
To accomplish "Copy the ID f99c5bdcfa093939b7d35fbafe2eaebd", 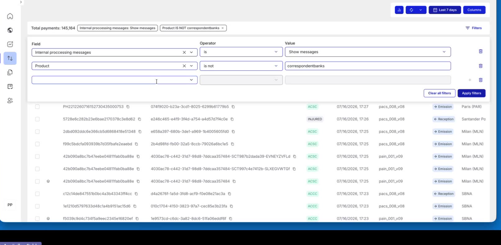I will [x=136, y=144].
